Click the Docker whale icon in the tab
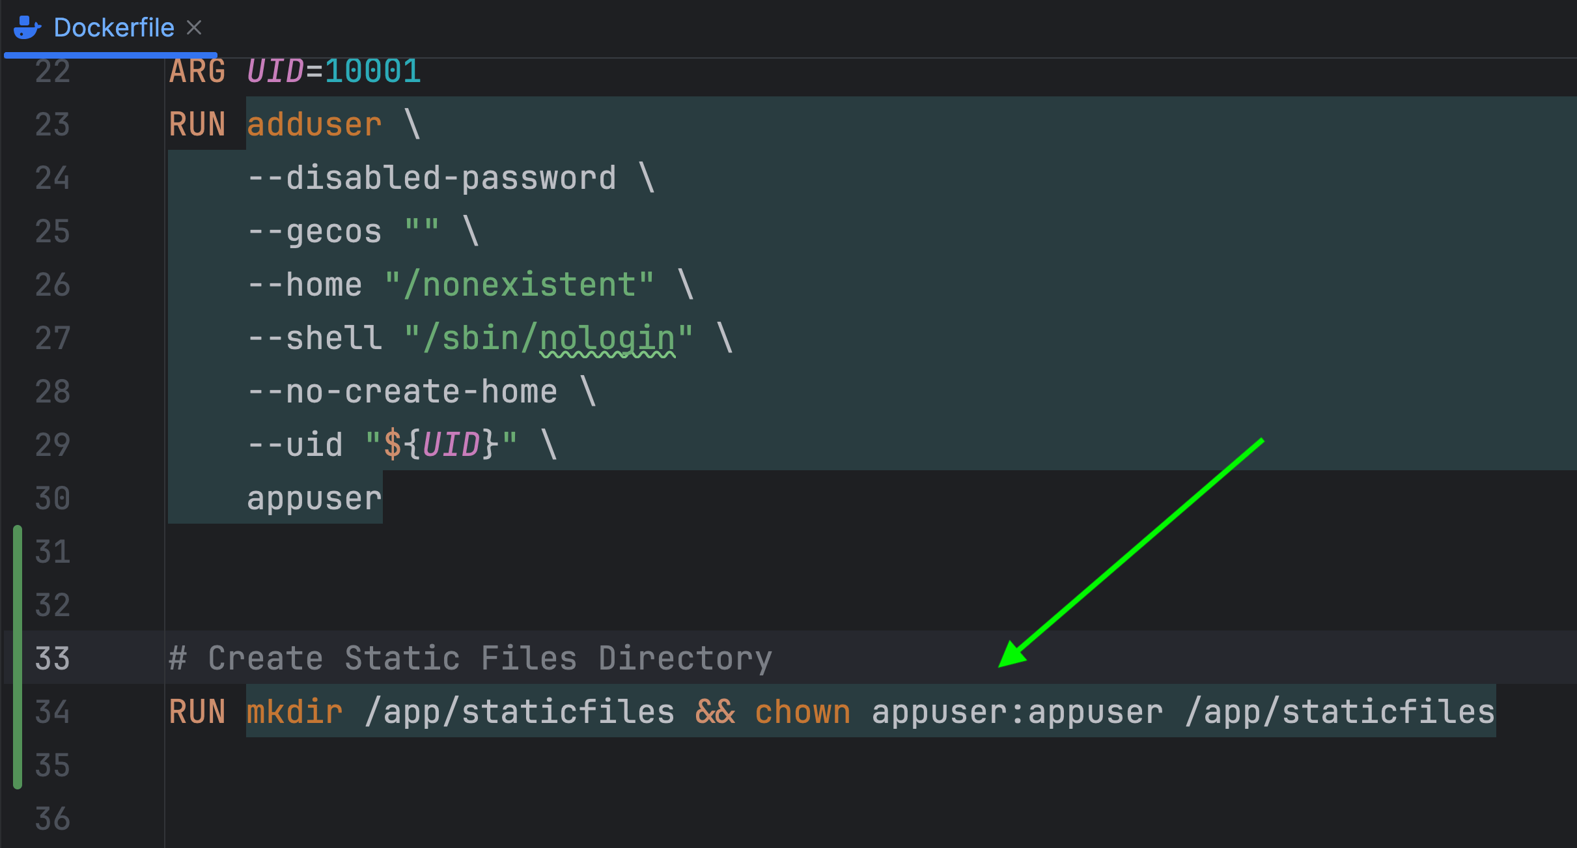Image resolution: width=1577 pixels, height=848 pixels. (x=27, y=28)
